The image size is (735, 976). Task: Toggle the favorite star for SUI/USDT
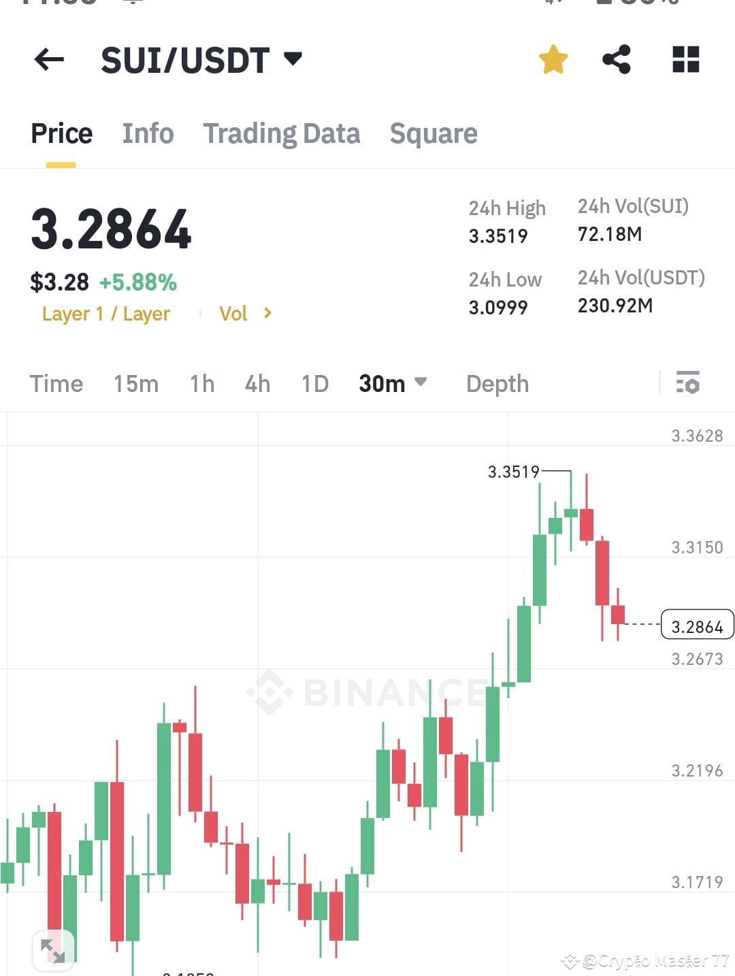click(x=553, y=60)
